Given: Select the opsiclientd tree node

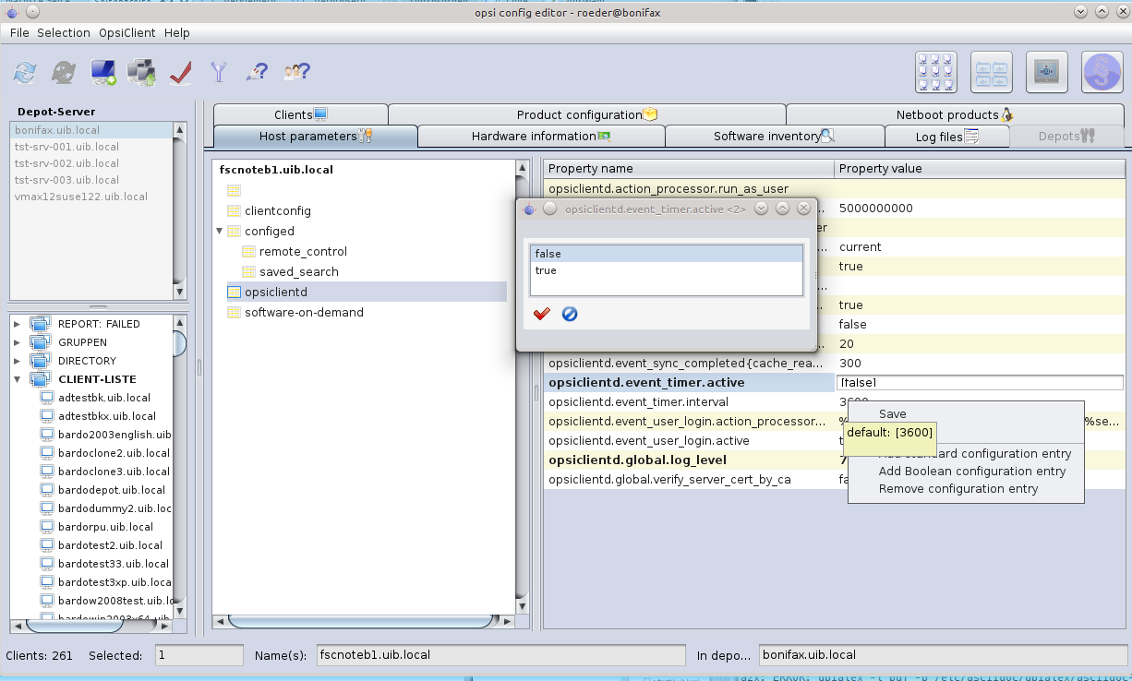Looking at the screenshot, I should click(367, 292).
